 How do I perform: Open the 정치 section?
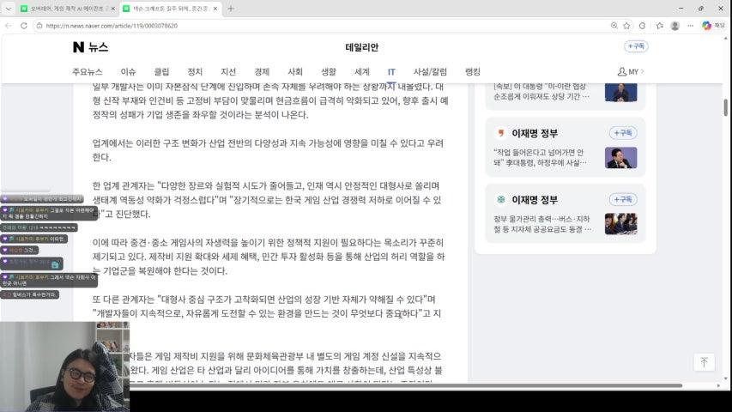[195, 71]
